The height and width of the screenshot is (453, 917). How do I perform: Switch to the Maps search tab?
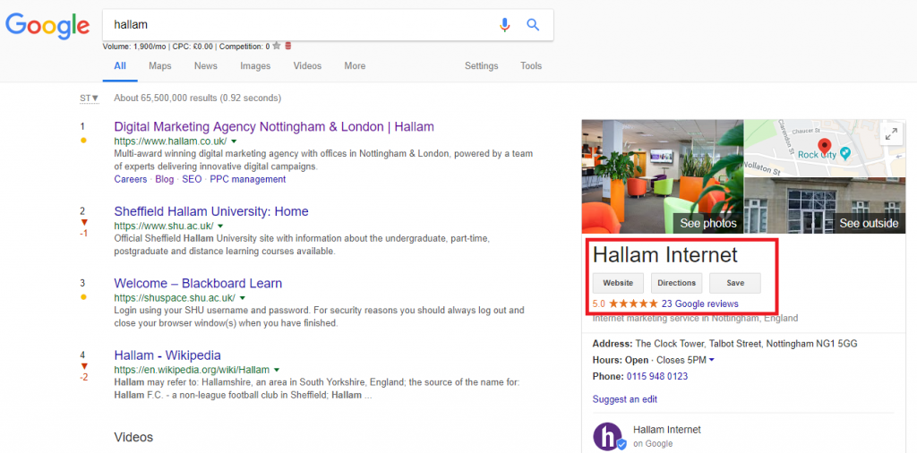point(160,66)
